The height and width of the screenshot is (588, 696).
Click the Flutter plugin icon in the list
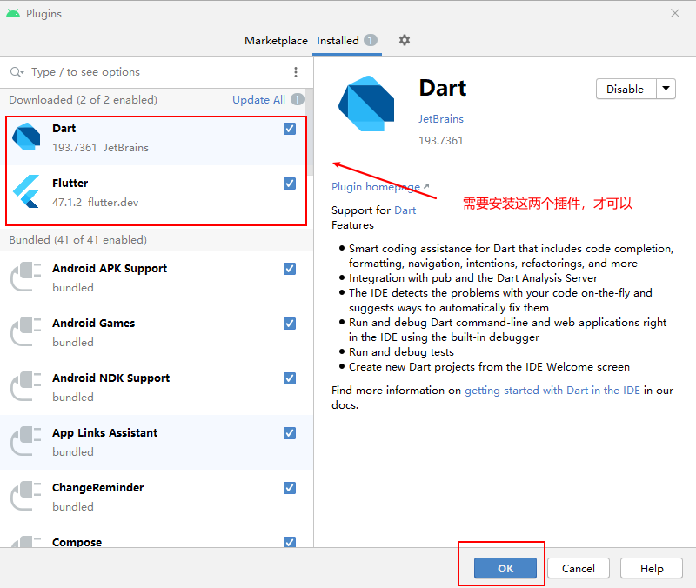pos(26,191)
